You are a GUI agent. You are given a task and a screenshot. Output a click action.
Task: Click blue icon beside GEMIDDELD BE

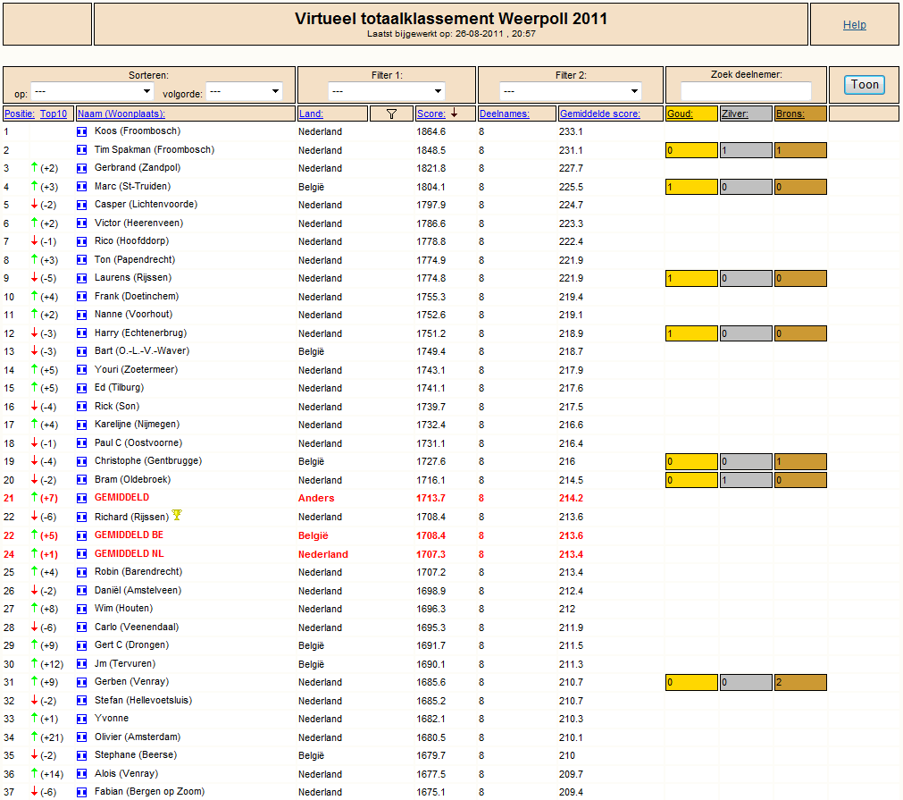pyautogui.click(x=82, y=535)
